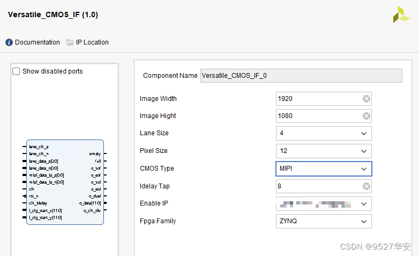Image resolution: width=419 pixels, height=256 pixels.
Task: Click into the Image Width 1920 field
Action: click(x=316, y=99)
